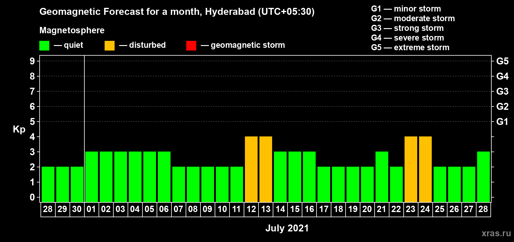Click date label '07' on the axis
The image size is (514, 242).
(178, 209)
